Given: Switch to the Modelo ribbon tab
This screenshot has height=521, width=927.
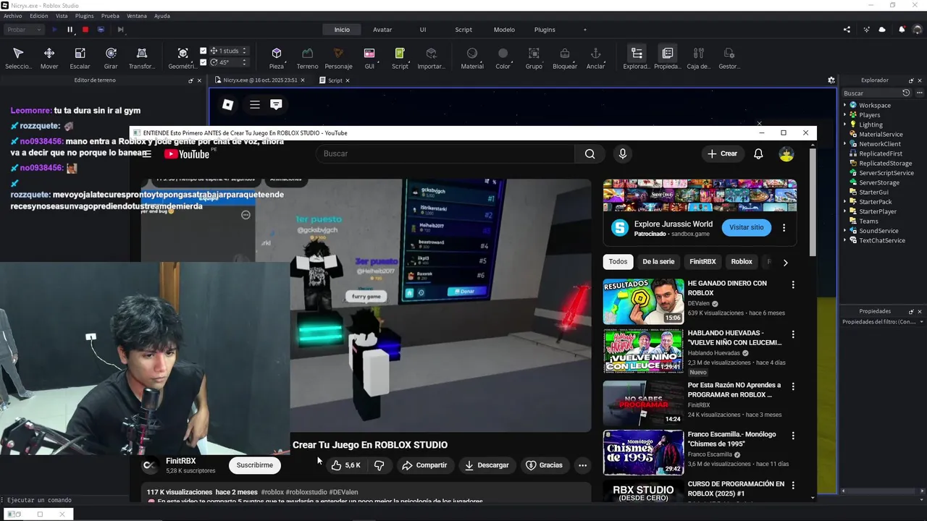Looking at the screenshot, I should (504, 30).
